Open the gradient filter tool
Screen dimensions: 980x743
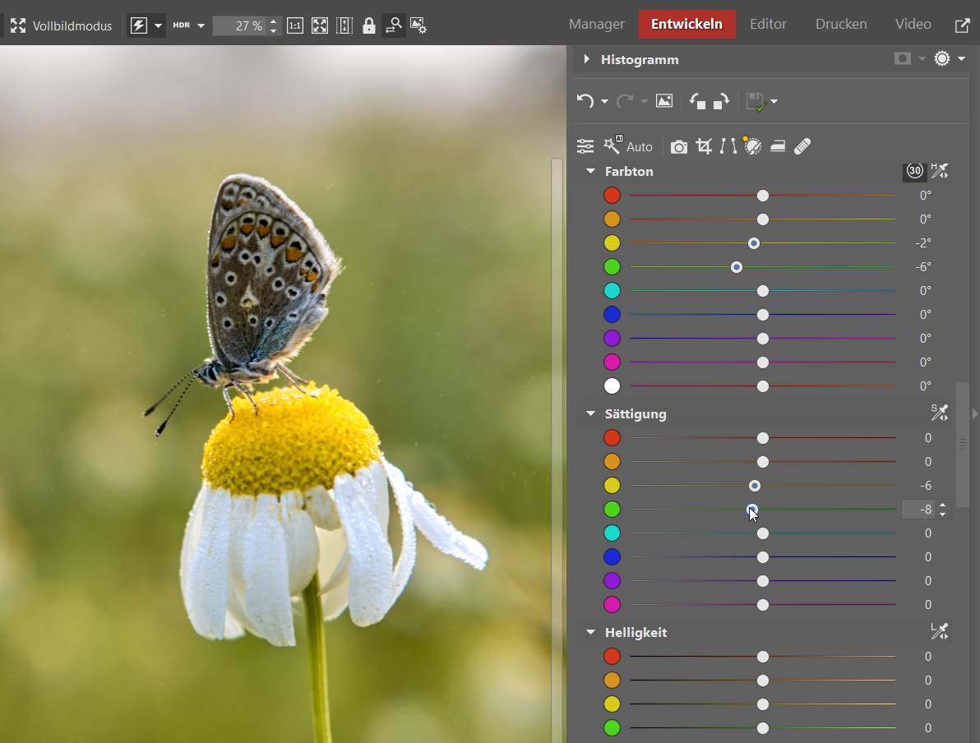[778, 146]
